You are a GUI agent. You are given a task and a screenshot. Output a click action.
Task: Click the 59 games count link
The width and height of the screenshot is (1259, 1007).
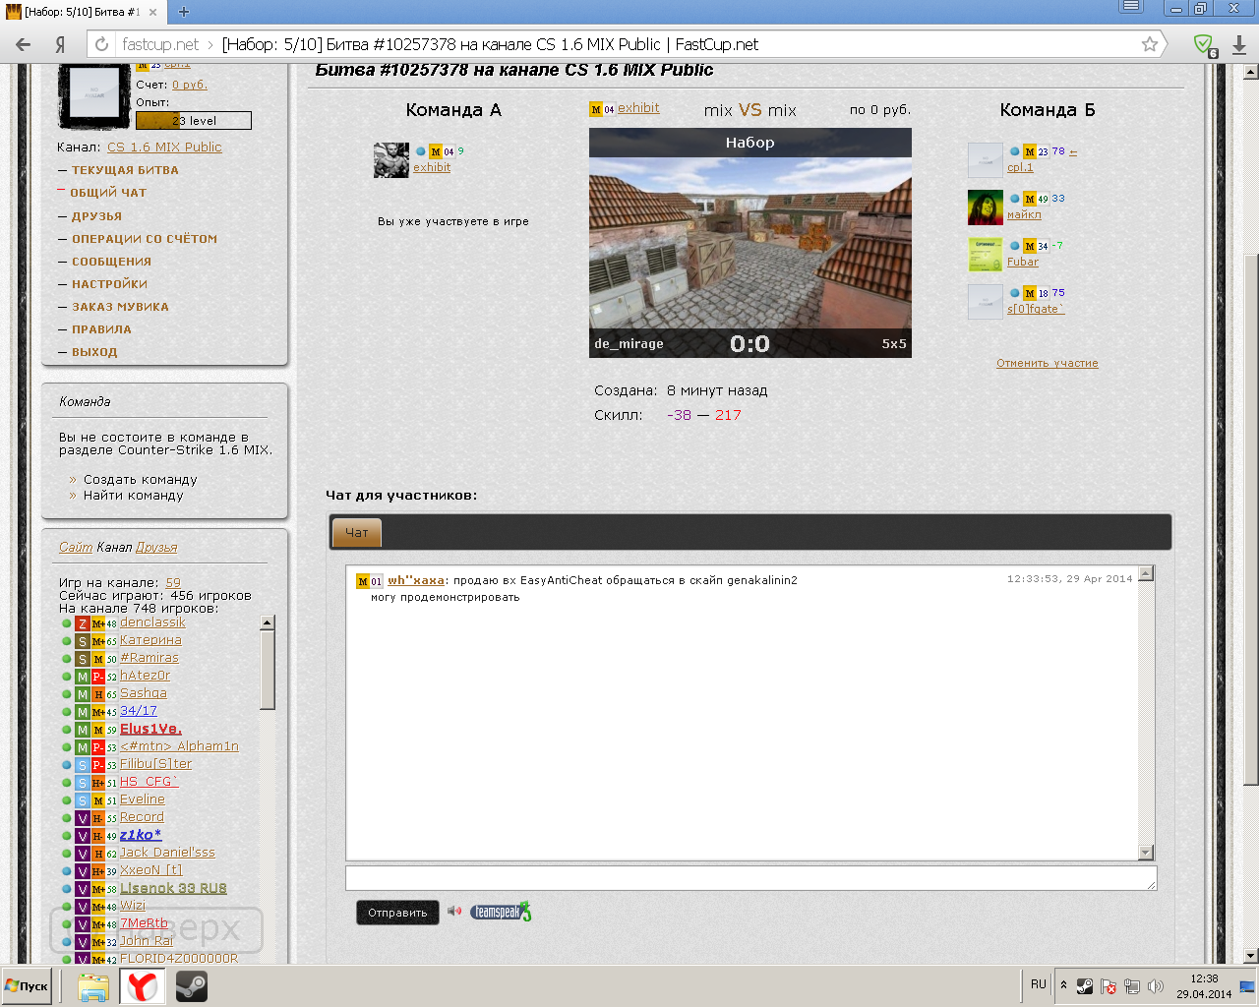coord(173,583)
